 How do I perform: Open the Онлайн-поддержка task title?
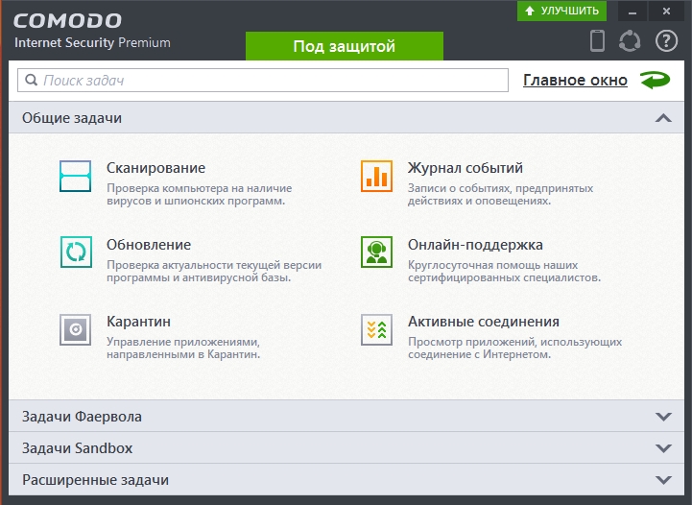point(475,245)
